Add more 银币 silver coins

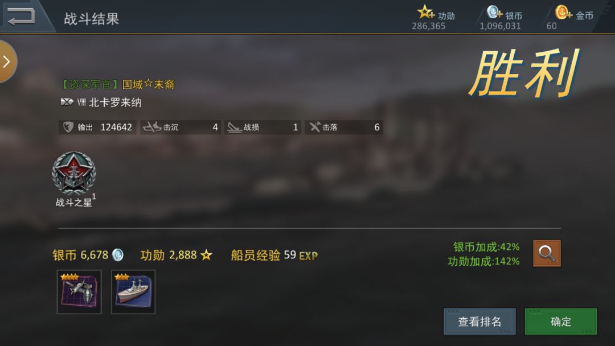click(494, 12)
